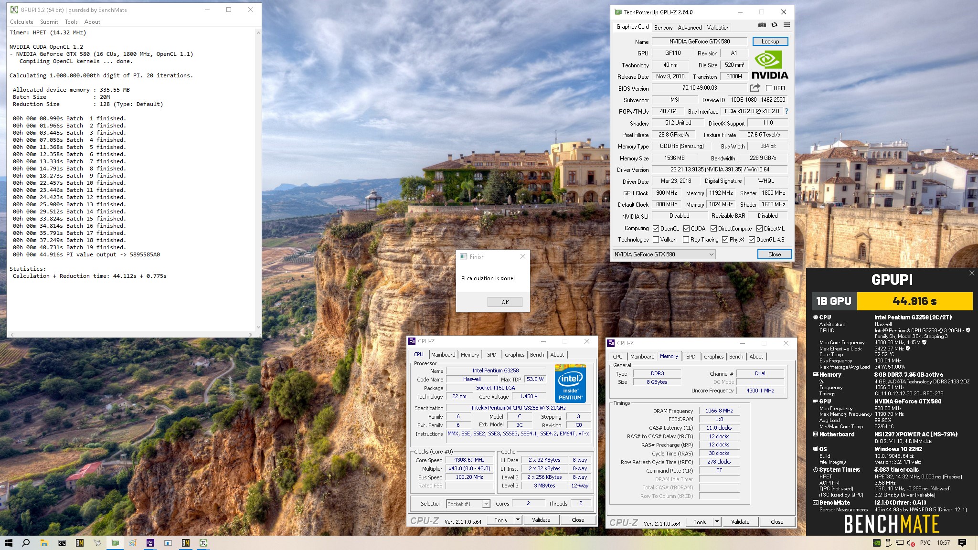The width and height of the screenshot is (978, 550).
Task: Click OK in the Finish dialog
Action: click(x=505, y=302)
